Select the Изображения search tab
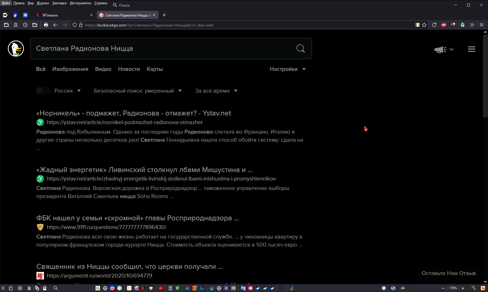The image size is (488, 292). pyautogui.click(x=70, y=69)
